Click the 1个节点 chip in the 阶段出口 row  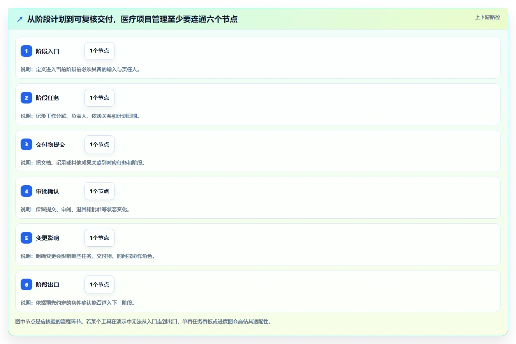(x=99, y=284)
